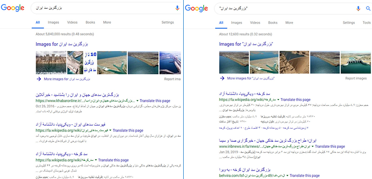Image resolution: width=372 pixels, height=179 pixels.
Task: Click 'More images for' link in right window
Action: click(x=251, y=78)
